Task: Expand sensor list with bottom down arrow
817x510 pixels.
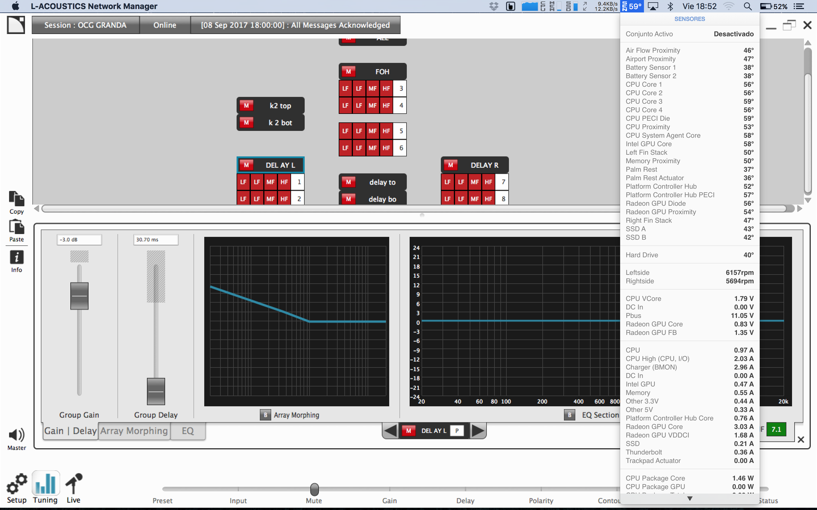Action: point(690,498)
